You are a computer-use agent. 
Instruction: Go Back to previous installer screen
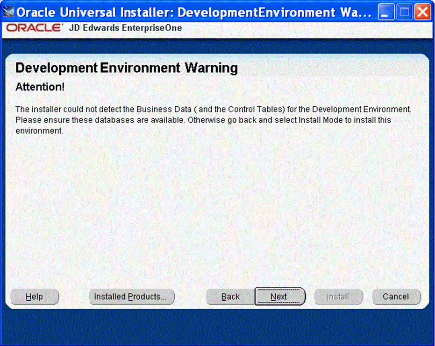click(230, 297)
